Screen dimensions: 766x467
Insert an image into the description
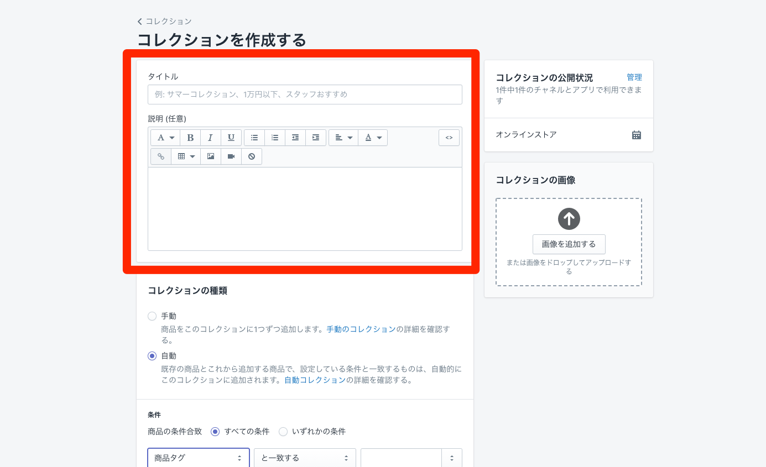click(211, 156)
